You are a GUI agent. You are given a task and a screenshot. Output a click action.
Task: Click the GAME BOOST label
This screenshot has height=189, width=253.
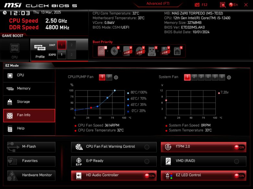tap(13, 36)
